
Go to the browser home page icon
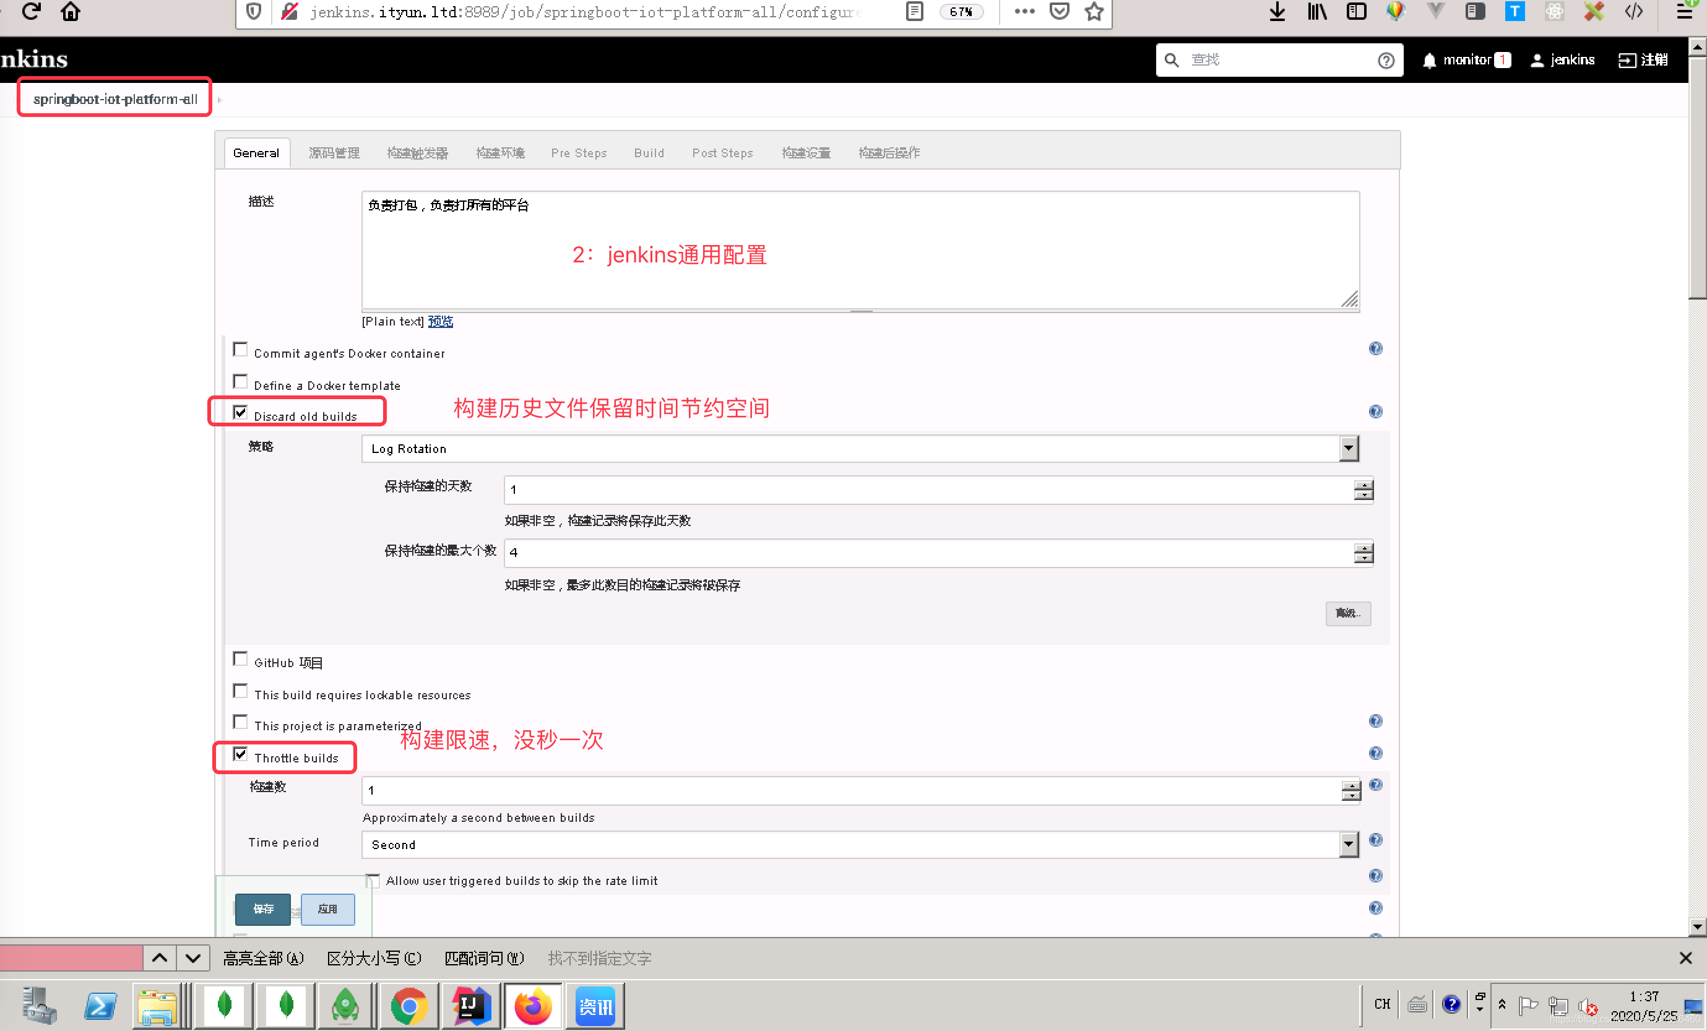[71, 12]
